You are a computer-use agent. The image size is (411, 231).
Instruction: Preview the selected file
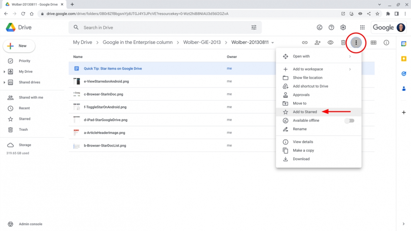point(330,43)
